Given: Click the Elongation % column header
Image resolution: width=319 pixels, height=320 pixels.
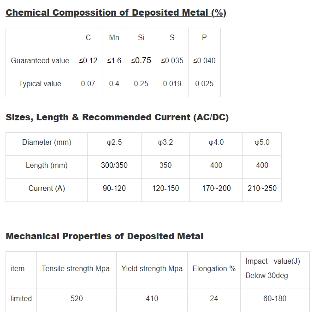Looking at the screenshot, I should [x=214, y=268].
